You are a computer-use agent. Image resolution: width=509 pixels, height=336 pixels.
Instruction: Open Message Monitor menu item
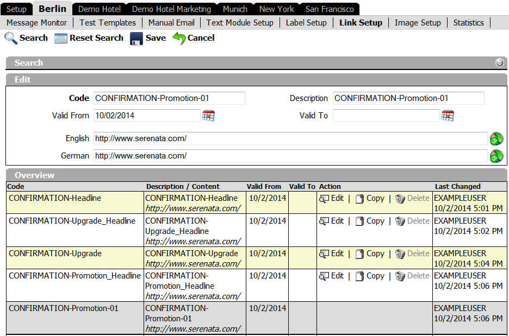[x=36, y=23]
